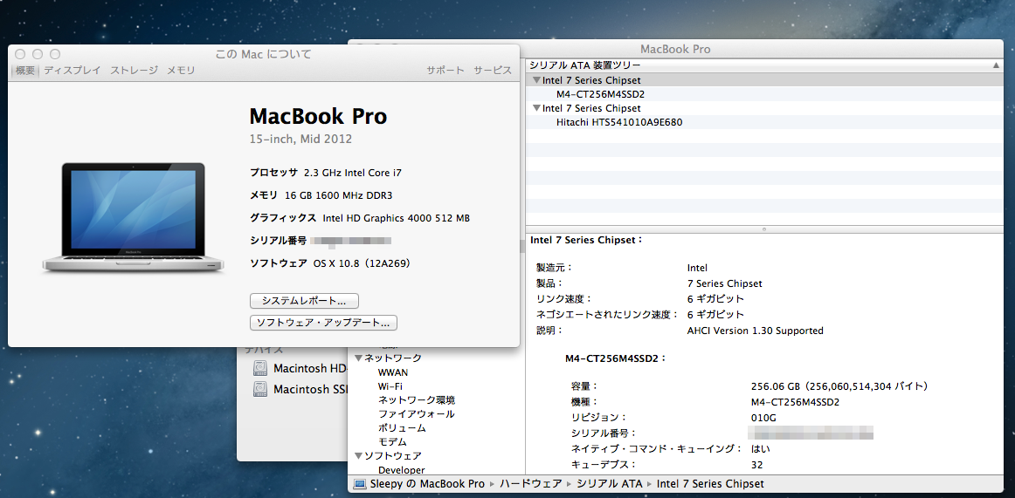Select the Hitachi HTS541010A9E680 device row

click(766, 122)
